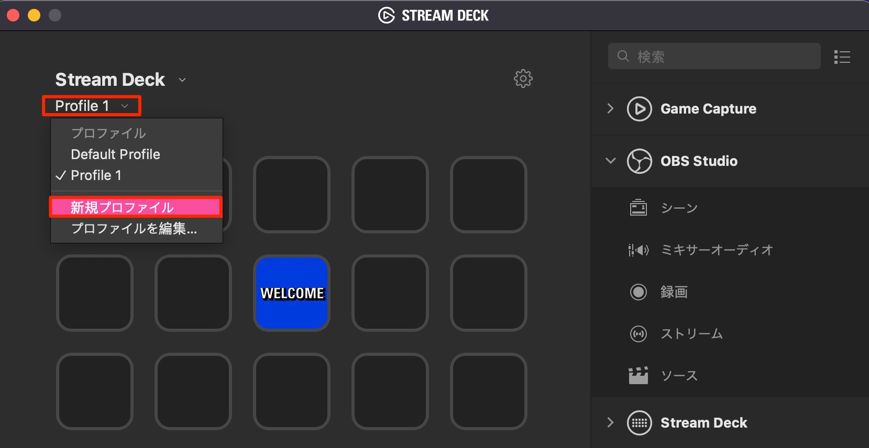
Task: Select the ソース source clapperboard icon
Action: (638, 375)
